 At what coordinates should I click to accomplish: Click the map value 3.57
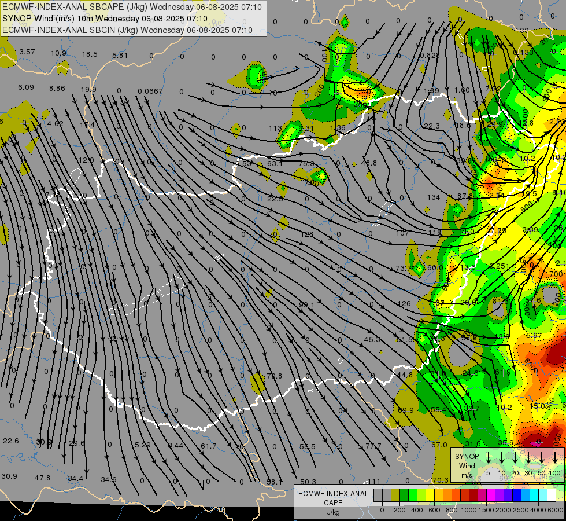pyautogui.click(x=27, y=52)
